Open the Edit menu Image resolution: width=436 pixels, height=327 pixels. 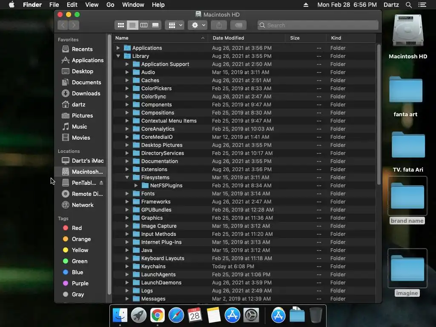72,5
